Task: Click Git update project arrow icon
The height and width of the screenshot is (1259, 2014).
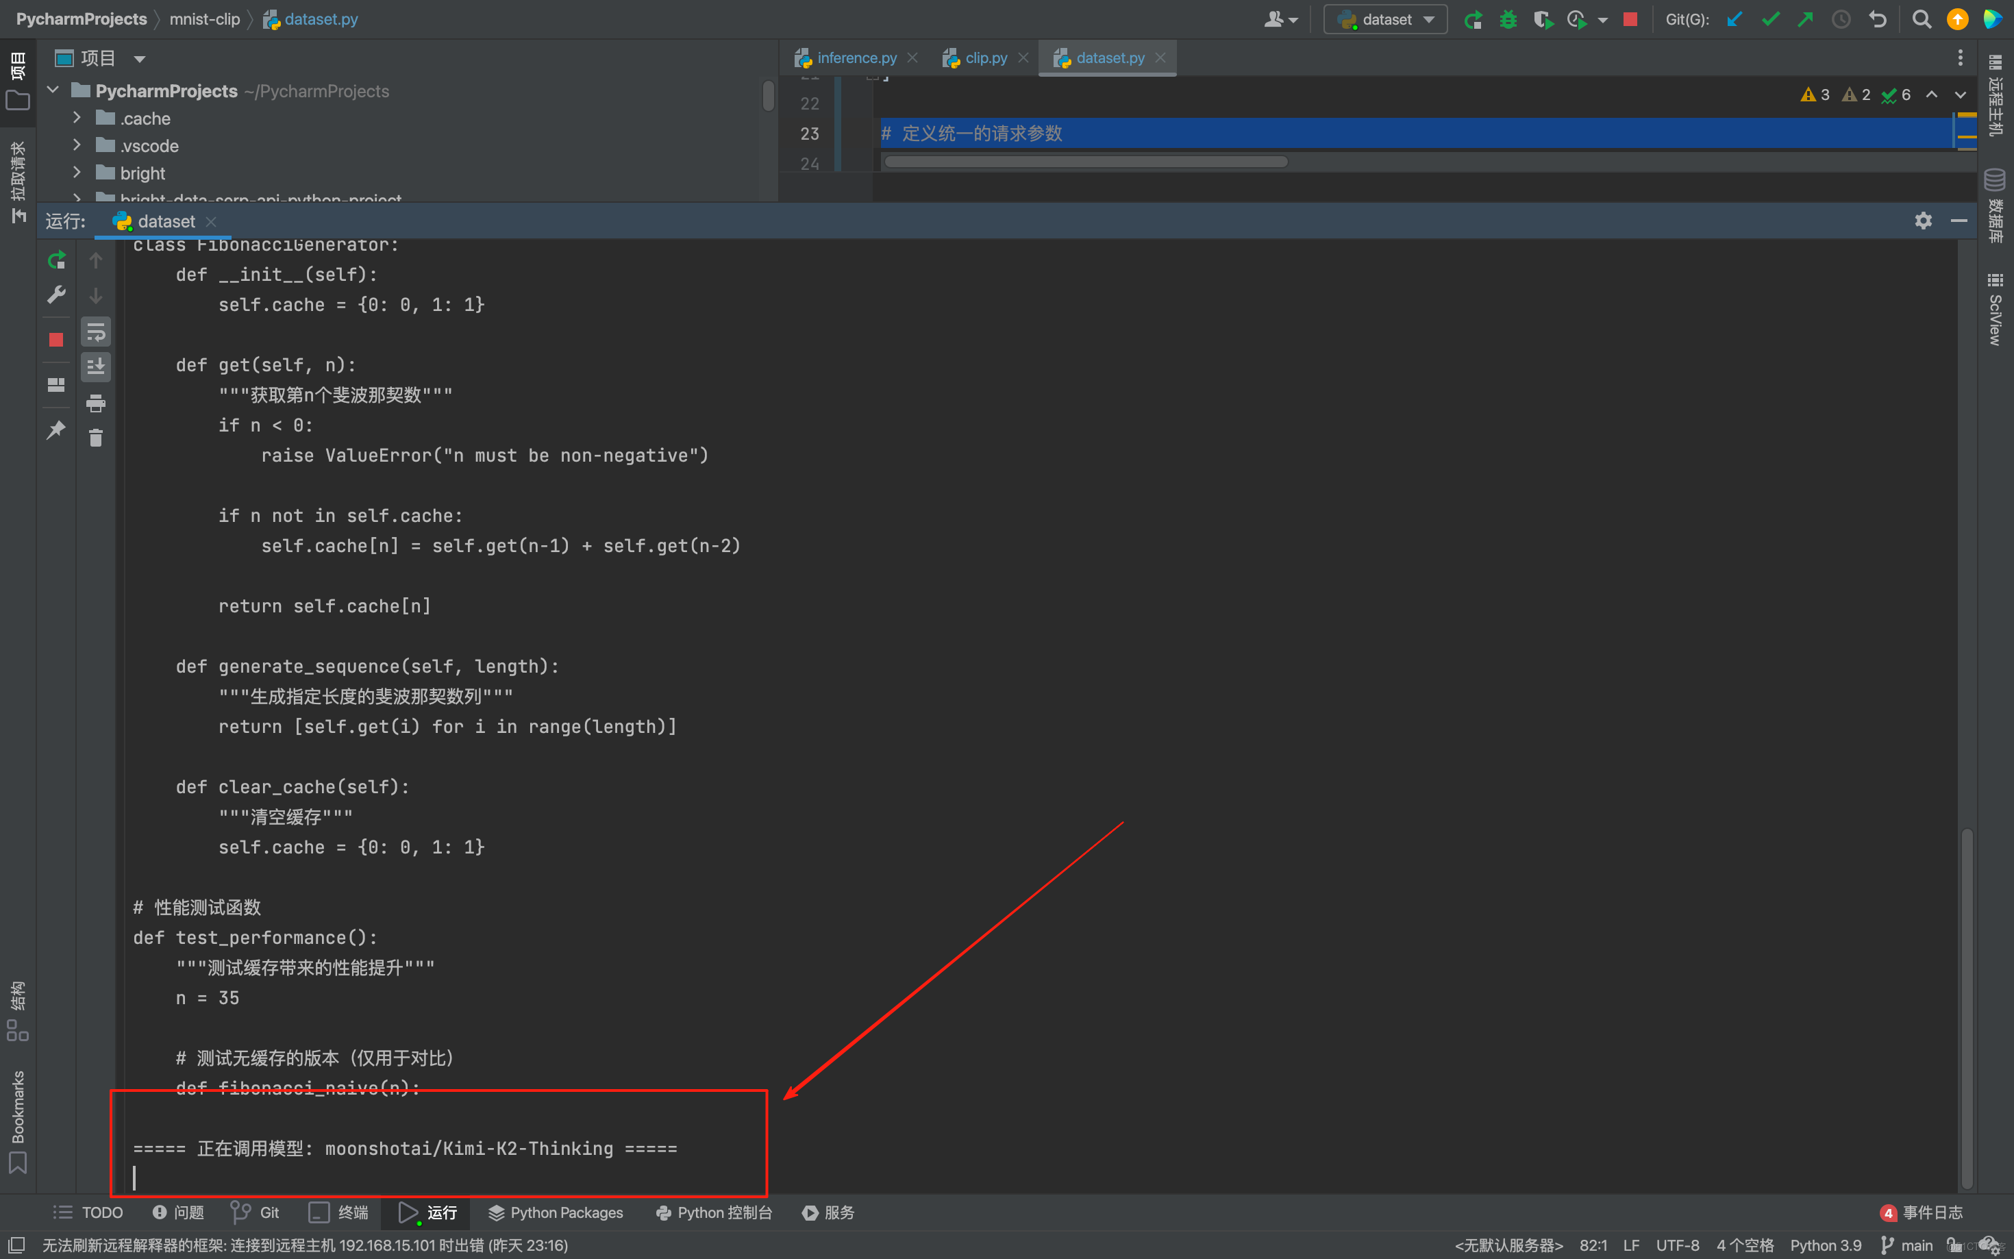Action: pyautogui.click(x=1735, y=19)
